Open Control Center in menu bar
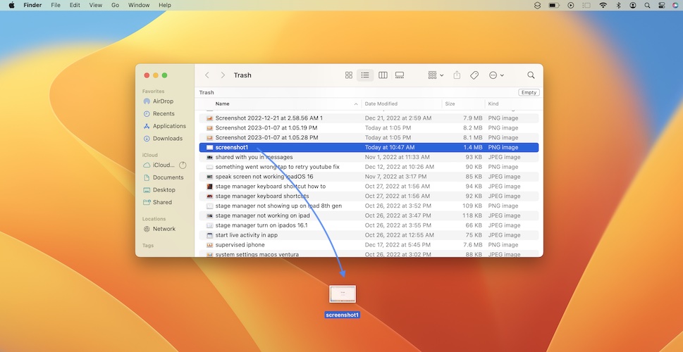Viewport: 683px width, 352px height. pyautogui.click(x=662, y=5)
